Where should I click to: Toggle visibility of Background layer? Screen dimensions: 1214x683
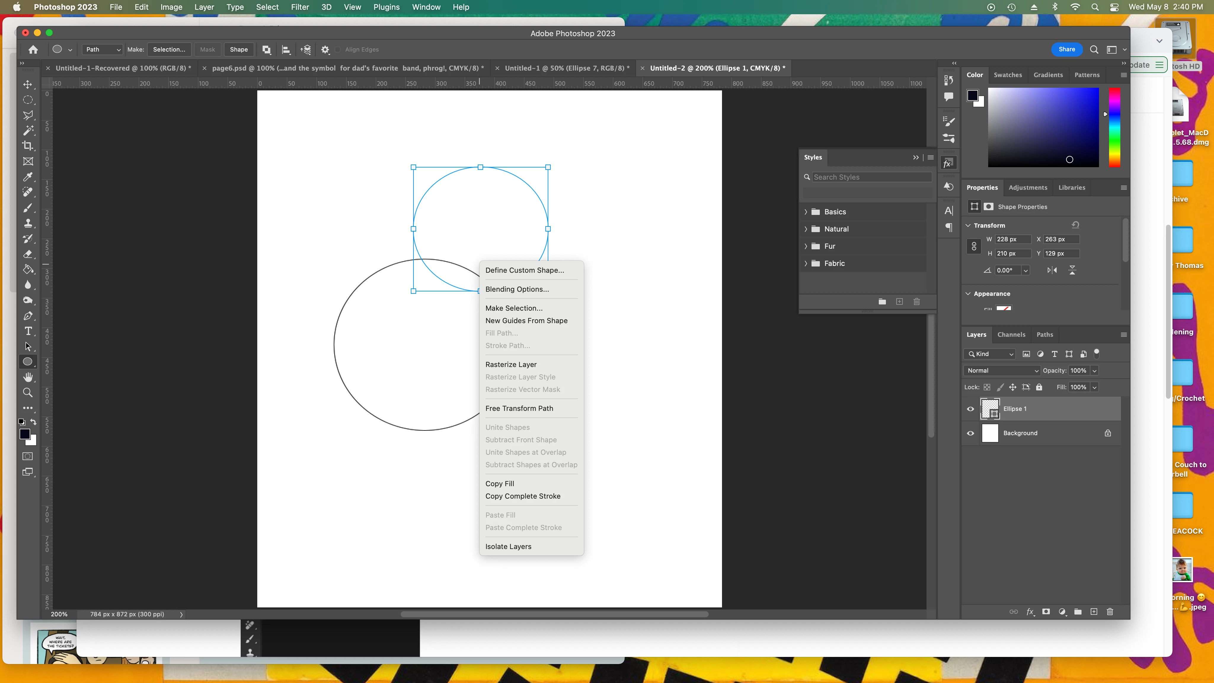point(970,433)
